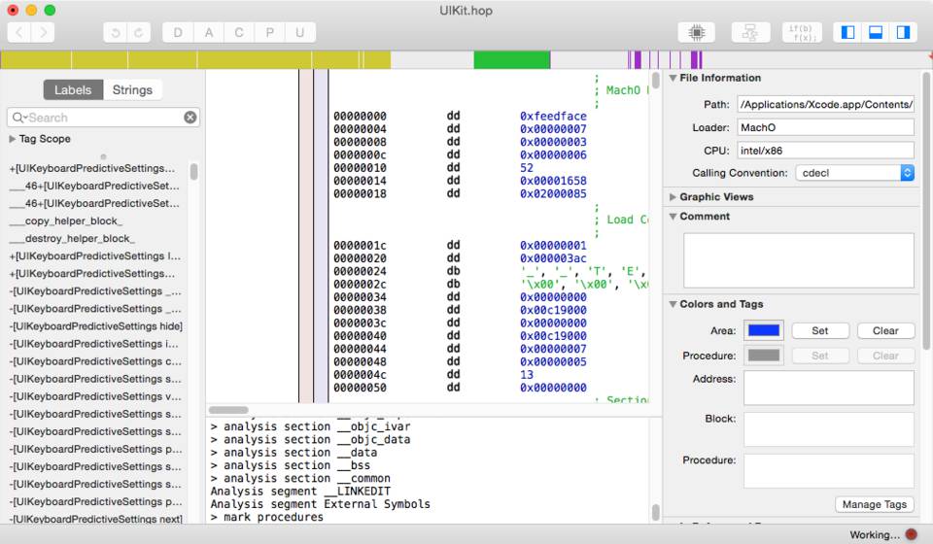
Task: Mark as data with D button
Action: pos(178,32)
